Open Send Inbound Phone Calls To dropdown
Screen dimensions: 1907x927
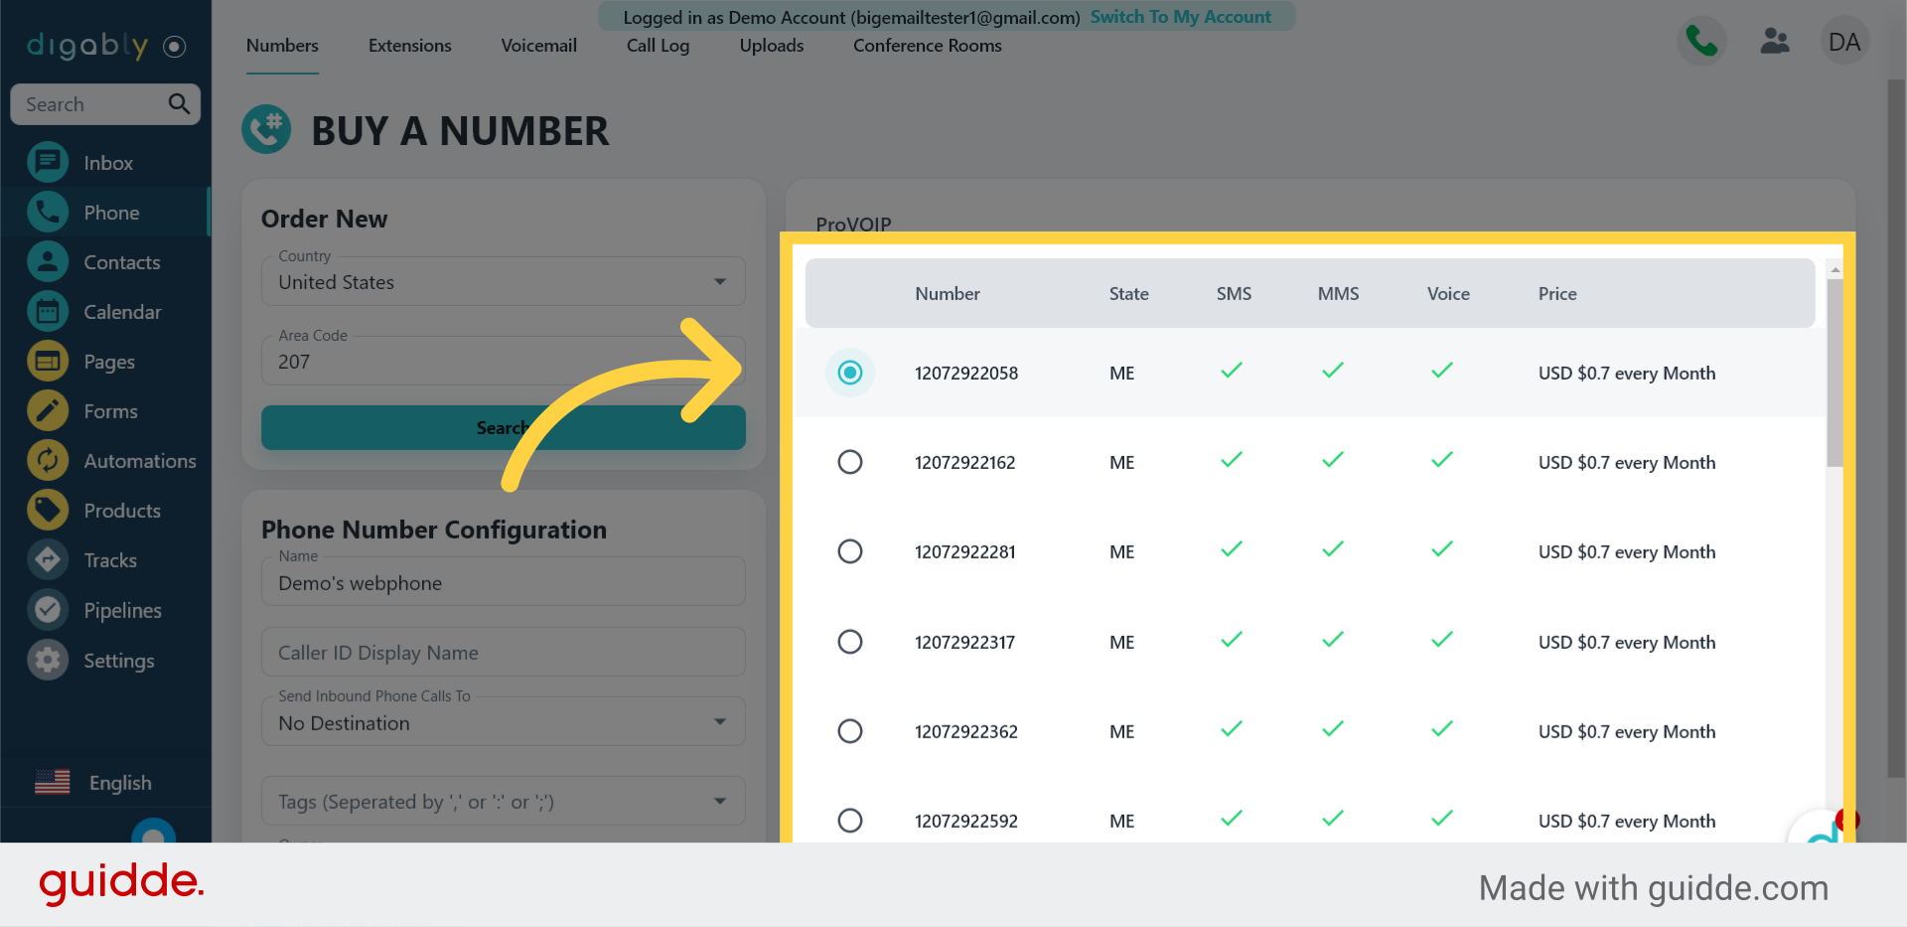[720, 722]
